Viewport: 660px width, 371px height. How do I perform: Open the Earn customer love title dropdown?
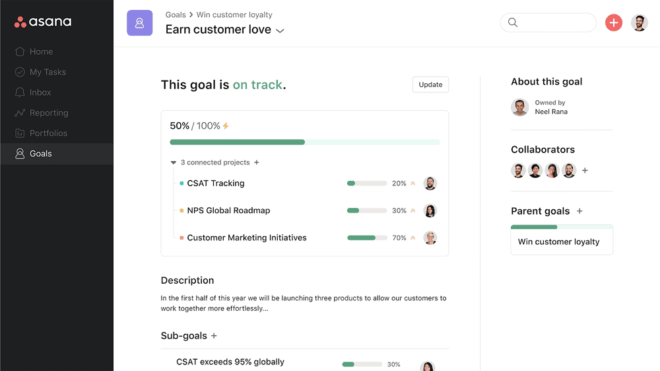click(280, 30)
